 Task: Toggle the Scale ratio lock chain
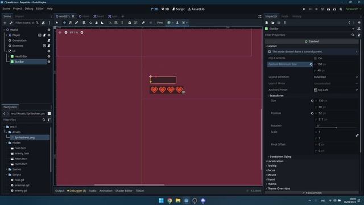357,136
